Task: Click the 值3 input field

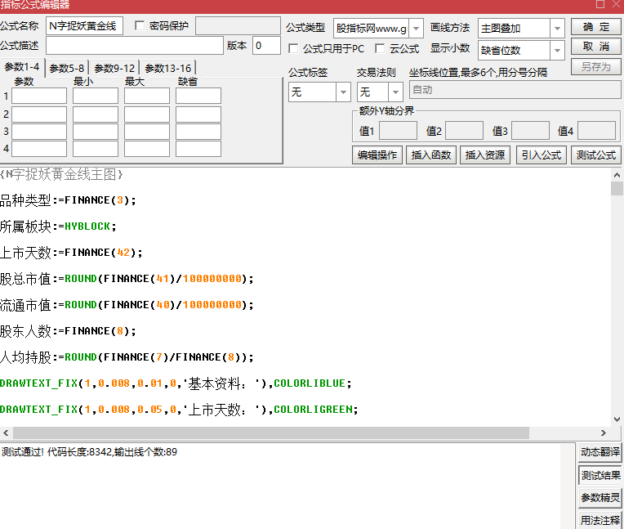Action: pos(530,131)
